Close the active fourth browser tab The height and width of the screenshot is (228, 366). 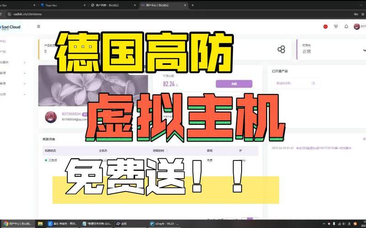pos(185,5)
